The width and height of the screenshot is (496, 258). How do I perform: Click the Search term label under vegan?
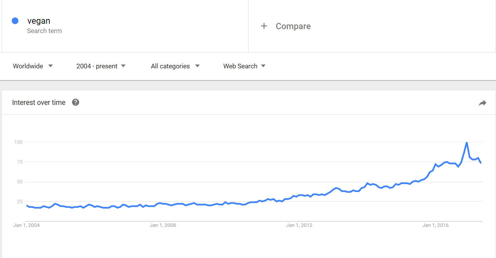[x=44, y=31]
